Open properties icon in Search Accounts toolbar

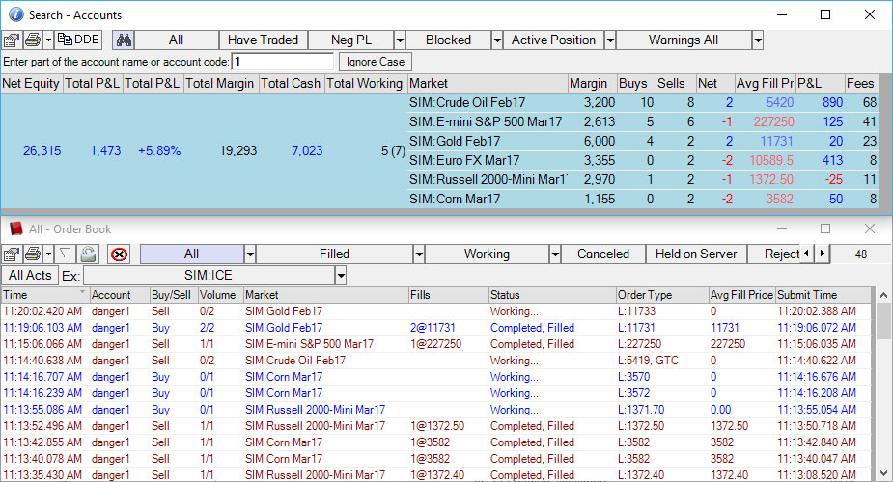coord(12,40)
